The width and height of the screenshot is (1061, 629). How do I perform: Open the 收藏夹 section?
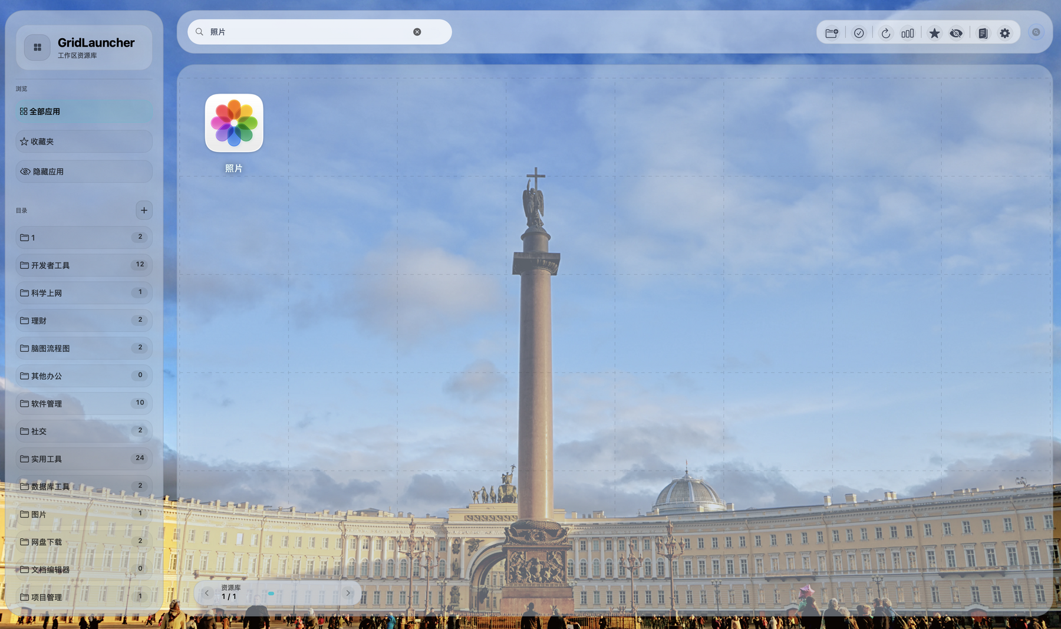[x=84, y=141]
